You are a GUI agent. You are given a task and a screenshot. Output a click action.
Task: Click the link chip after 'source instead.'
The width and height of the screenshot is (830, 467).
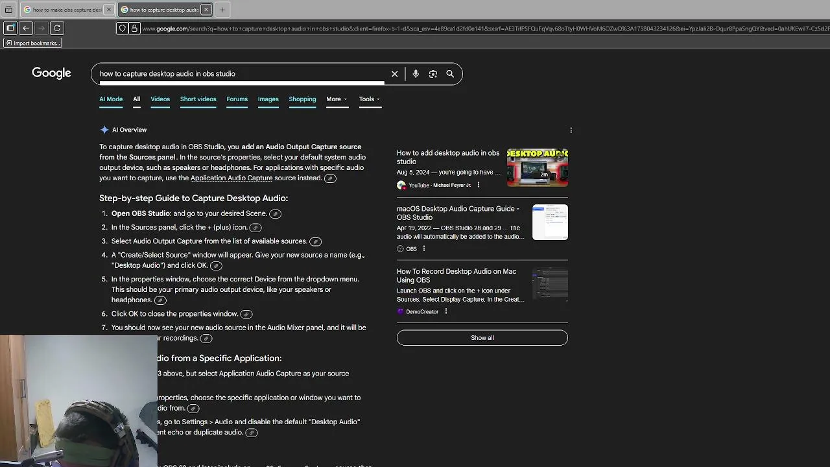(x=330, y=178)
